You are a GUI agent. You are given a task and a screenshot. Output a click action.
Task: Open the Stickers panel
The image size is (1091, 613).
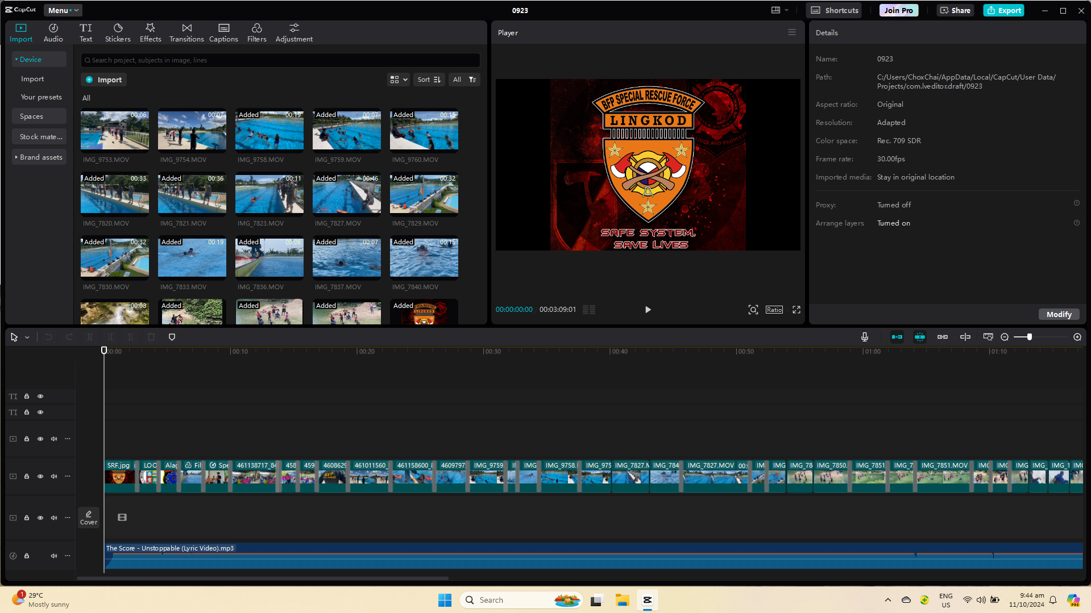pos(118,32)
